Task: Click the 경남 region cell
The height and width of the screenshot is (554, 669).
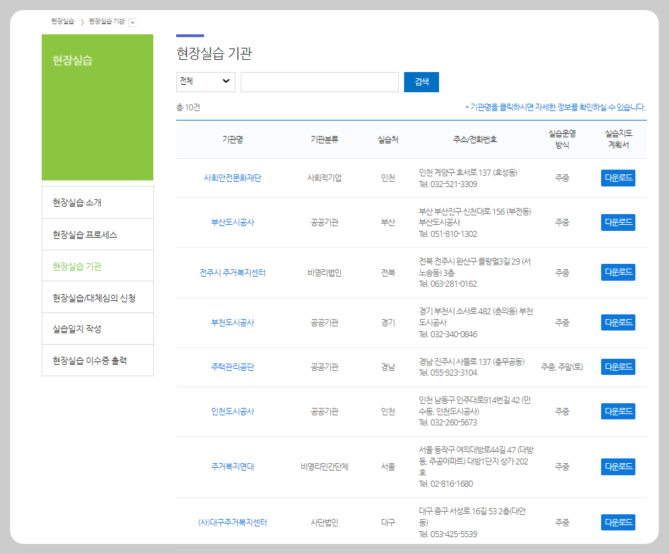Action: [388, 367]
